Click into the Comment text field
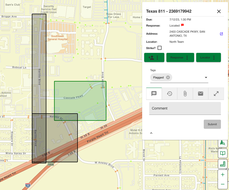This screenshot has width=229, height=190. tap(185, 108)
